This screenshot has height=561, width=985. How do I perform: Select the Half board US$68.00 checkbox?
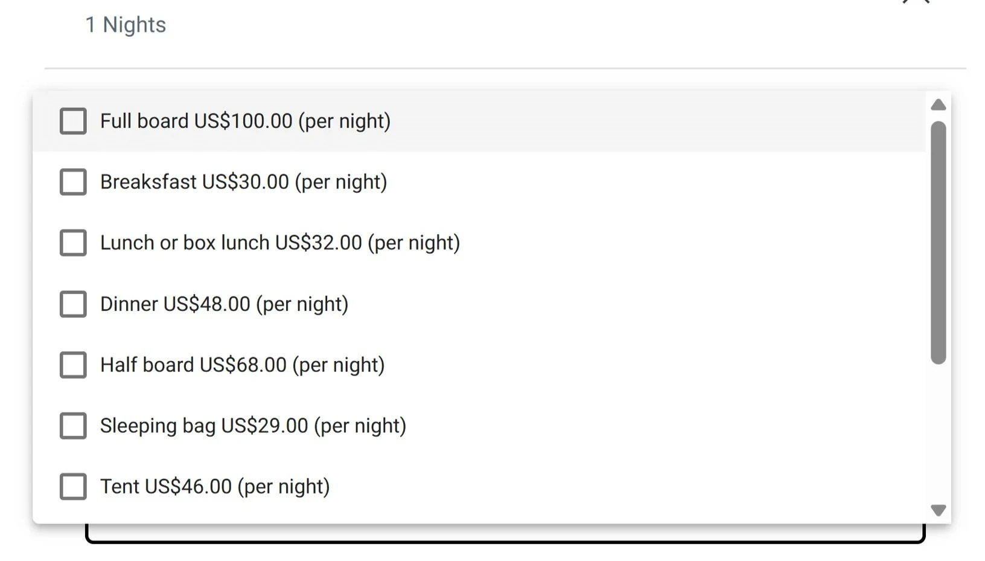(x=73, y=365)
